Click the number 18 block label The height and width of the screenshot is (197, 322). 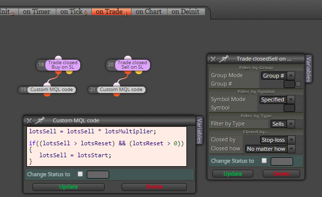[x=41, y=65]
